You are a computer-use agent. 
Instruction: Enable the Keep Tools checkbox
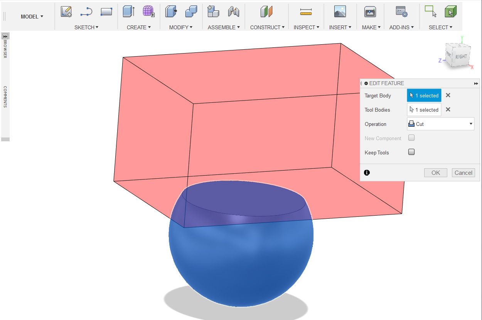pyautogui.click(x=411, y=152)
